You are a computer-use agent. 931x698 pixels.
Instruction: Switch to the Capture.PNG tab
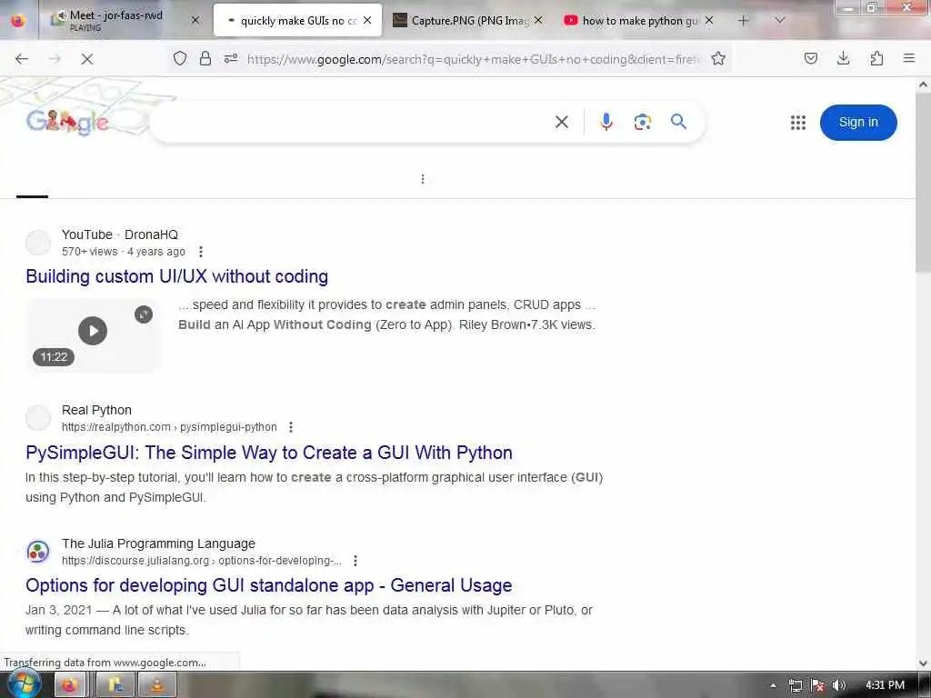coord(469,20)
